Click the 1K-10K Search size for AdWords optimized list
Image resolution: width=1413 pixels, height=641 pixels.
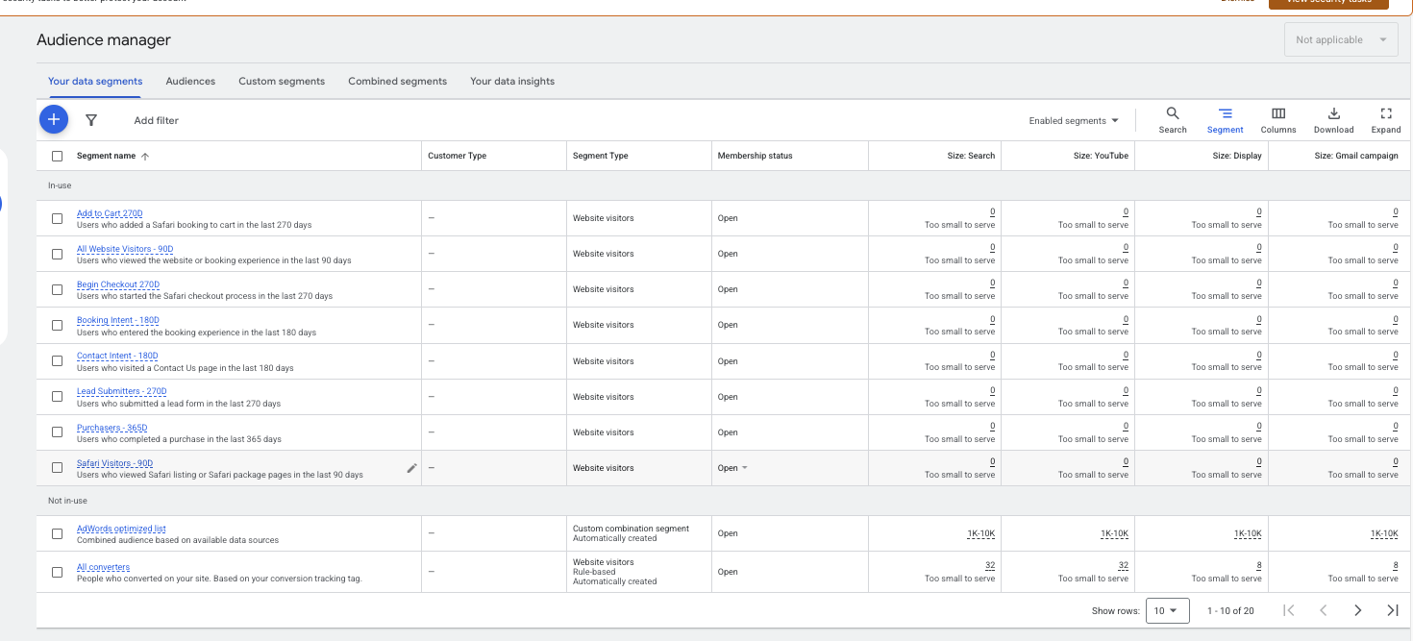coord(981,533)
